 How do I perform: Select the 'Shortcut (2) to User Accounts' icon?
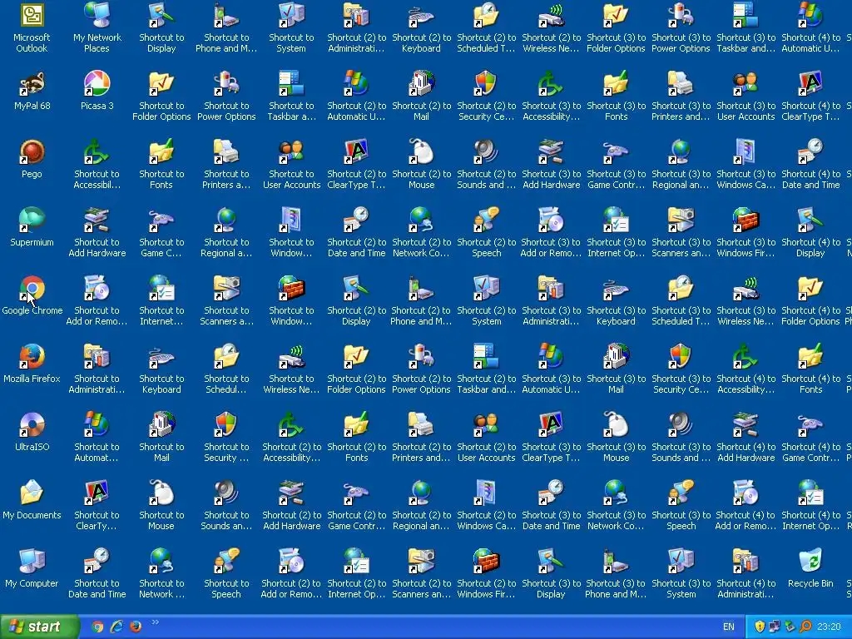[x=486, y=425]
